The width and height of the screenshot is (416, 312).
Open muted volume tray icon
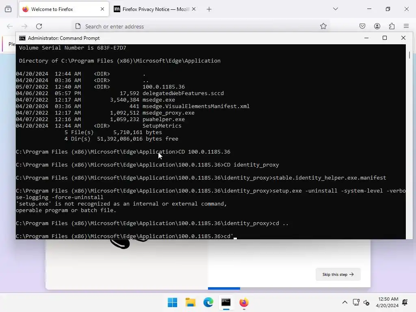click(x=366, y=302)
